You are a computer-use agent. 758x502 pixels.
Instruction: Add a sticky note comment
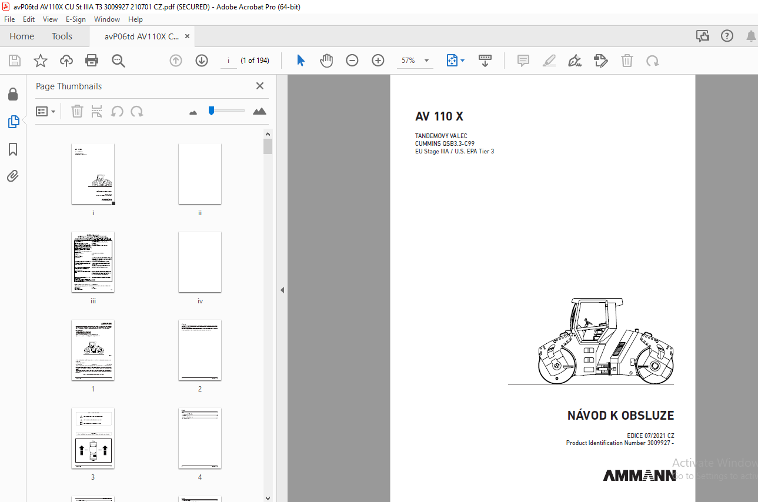(523, 61)
